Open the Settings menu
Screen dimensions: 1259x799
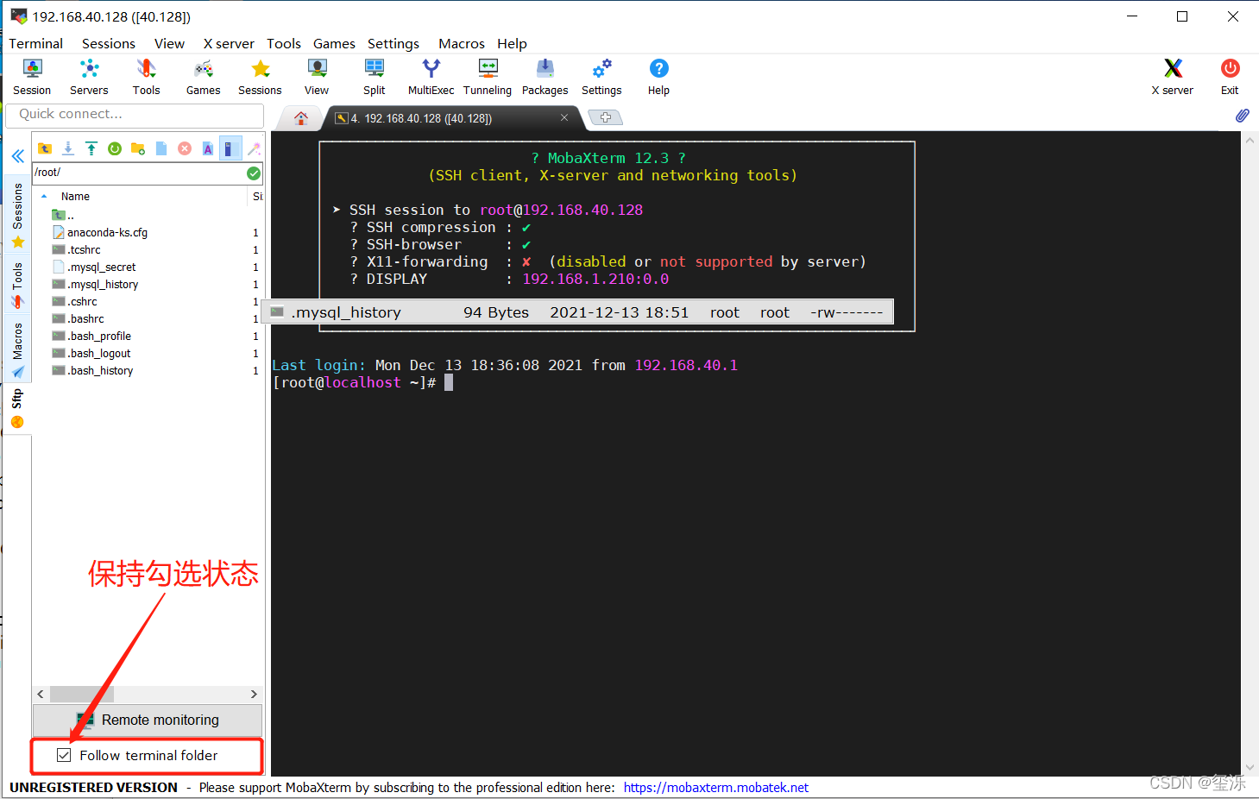click(393, 43)
